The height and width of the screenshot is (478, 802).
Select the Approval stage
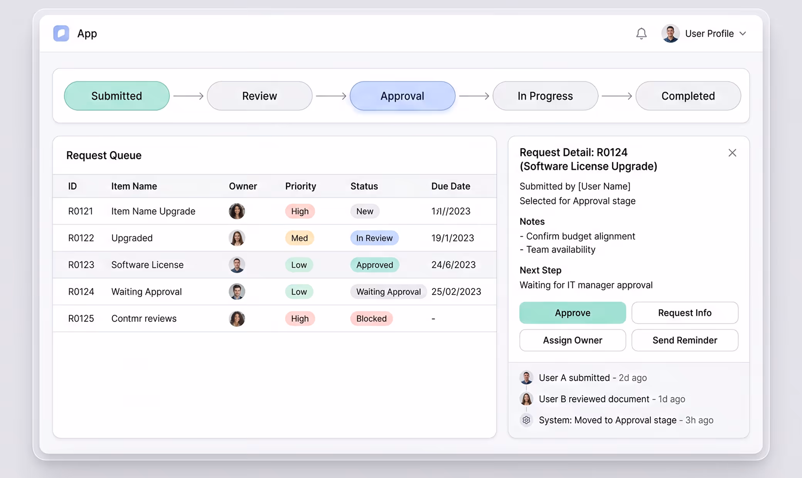point(402,96)
